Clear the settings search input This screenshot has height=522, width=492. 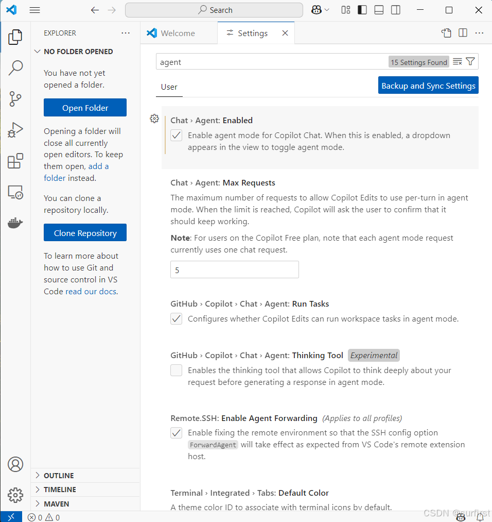[x=458, y=62]
